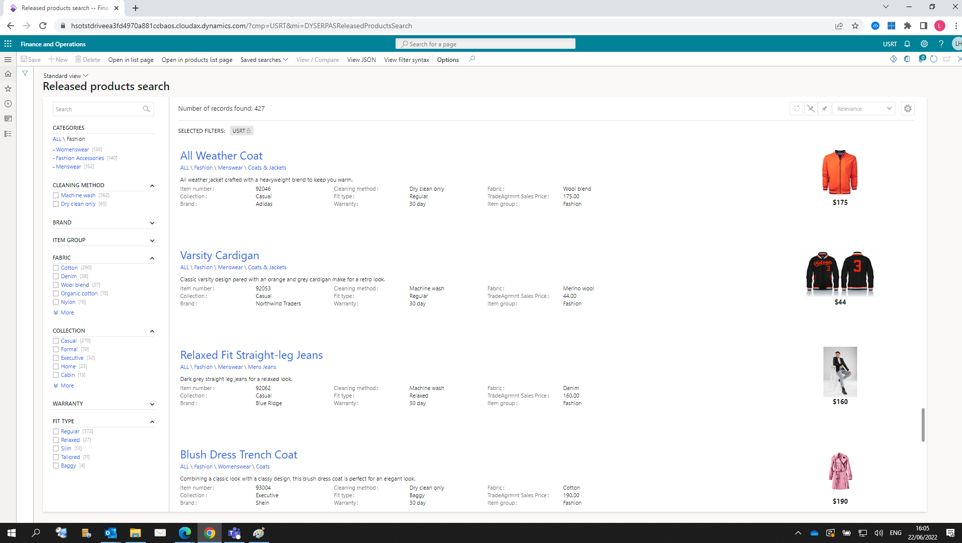Open the Varsity Cardigan product link
Screen dimensions: 962x543
219,255
